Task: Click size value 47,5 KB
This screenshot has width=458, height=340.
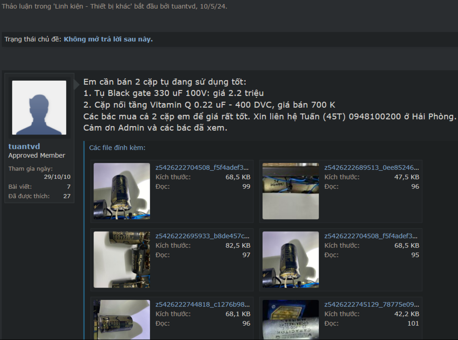Action: (406, 177)
